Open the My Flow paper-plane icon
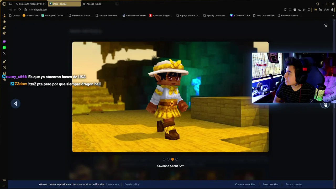Screen dimensions: 336x189 (x=304, y=10)
